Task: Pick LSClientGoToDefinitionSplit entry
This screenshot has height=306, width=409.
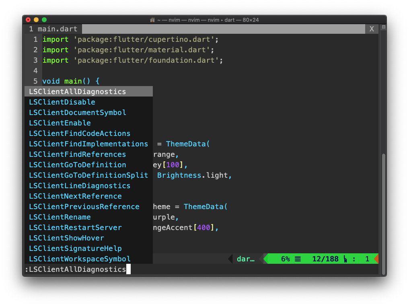Action: coord(89,175)
